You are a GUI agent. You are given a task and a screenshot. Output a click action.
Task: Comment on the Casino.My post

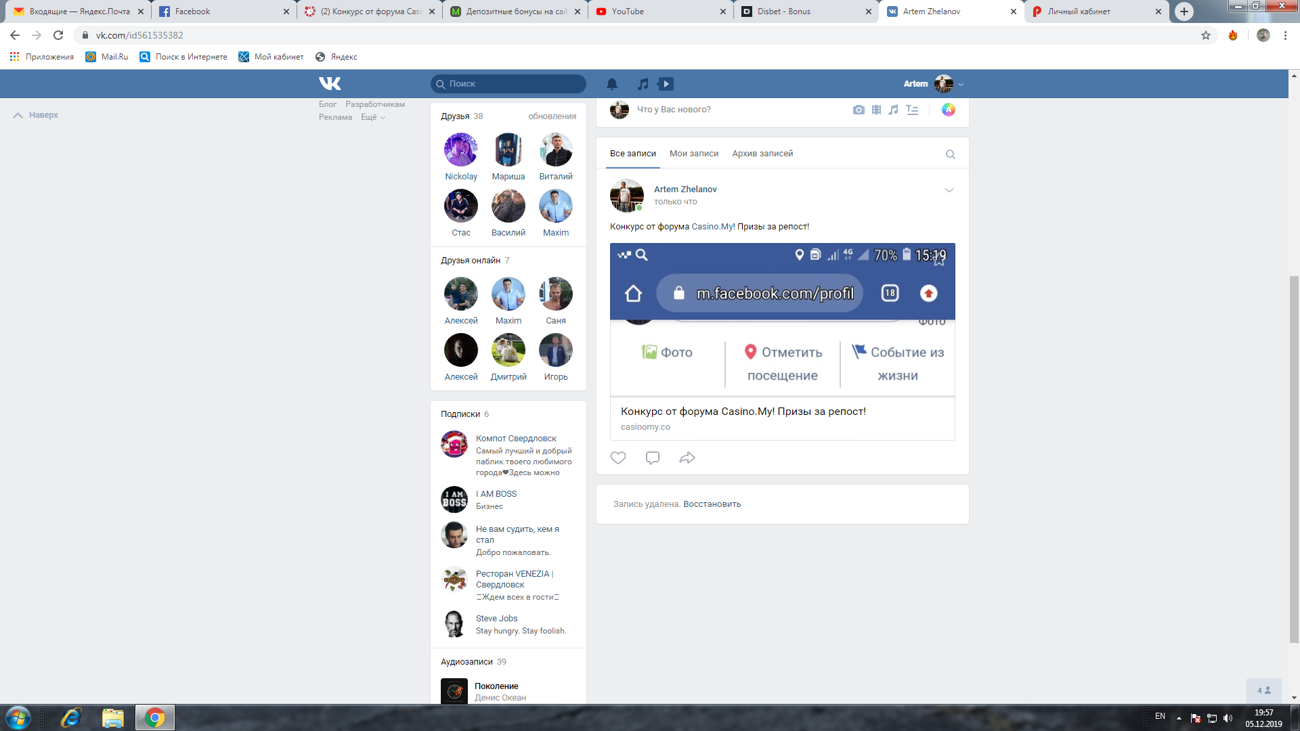(x=652, y=458)
